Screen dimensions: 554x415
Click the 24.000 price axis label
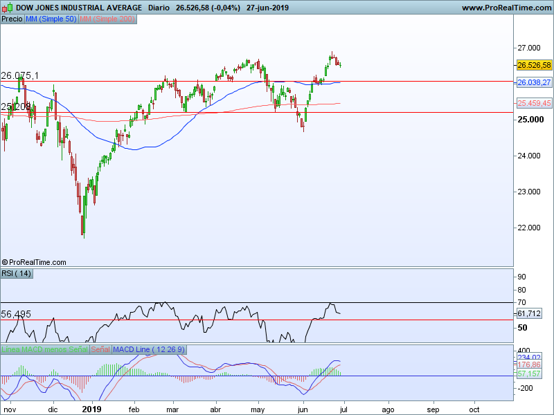click(x=529, y=156)
